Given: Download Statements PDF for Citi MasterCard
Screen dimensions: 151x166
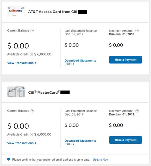Looking at the screenshot, I should click(80, 142).
